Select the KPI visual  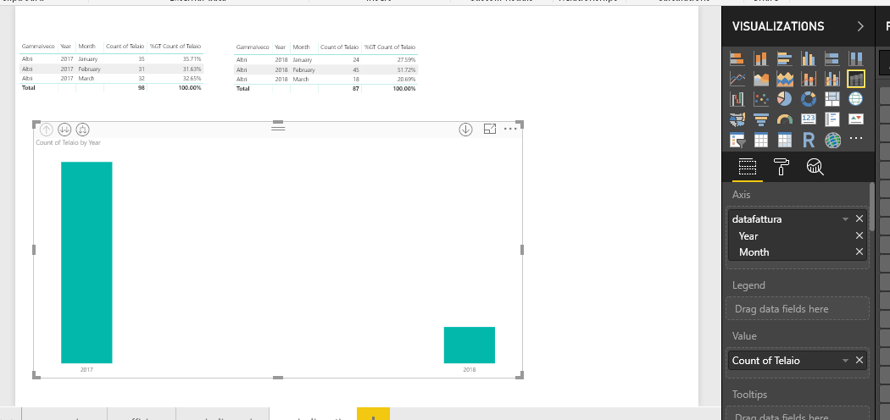tap(856, 119)
